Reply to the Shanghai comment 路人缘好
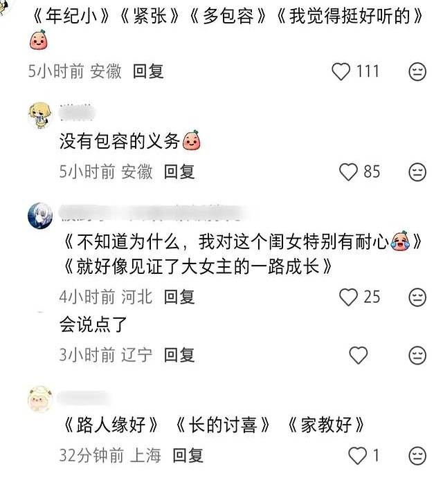The width and height of the screenshot is (443, 480). click(x=188, y=456)
